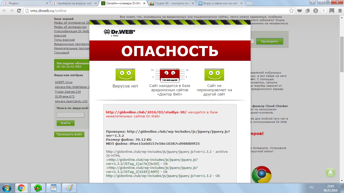
Task: Open 'Adware.Mac.WebHelper' virus entry
Action: tap(72, 87)
